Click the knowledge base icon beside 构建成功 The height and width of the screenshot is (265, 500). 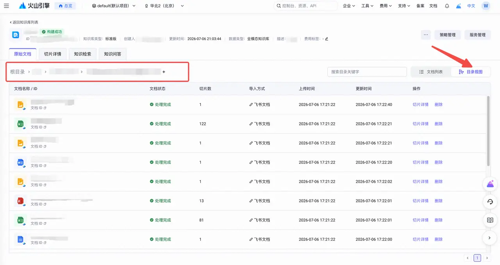pyautogui.click(x=16, y=35)
